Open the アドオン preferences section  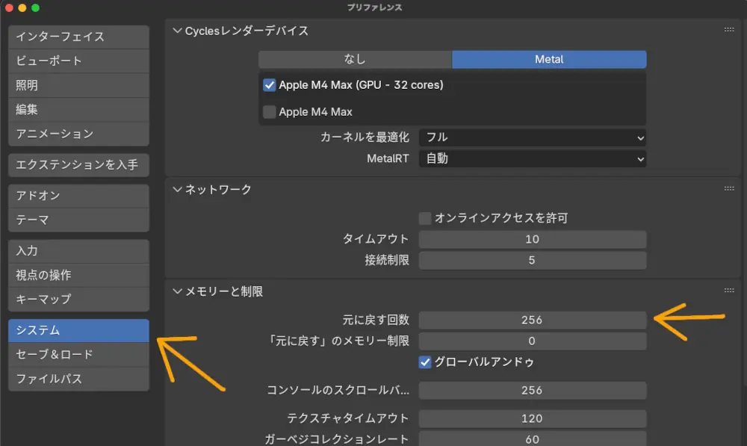[78, 196]
